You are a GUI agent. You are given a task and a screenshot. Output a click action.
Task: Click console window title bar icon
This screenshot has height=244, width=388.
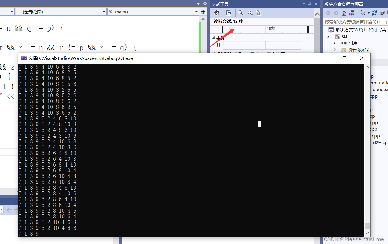coord(24,58)
